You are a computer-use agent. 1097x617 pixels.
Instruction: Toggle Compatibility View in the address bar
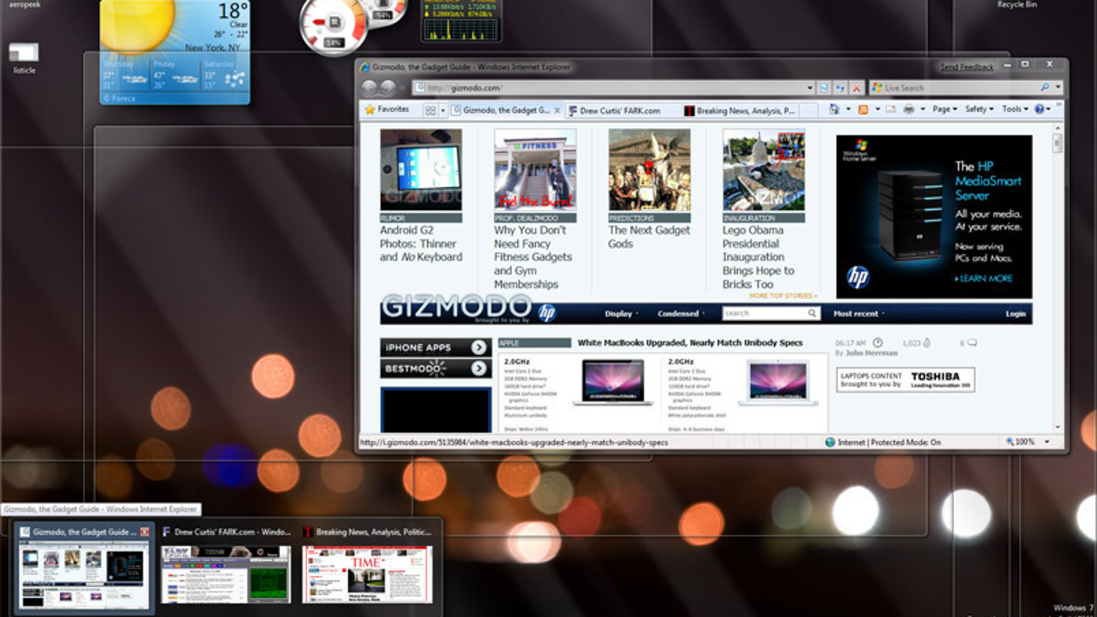pyautogui.click(x=824, y=88)
